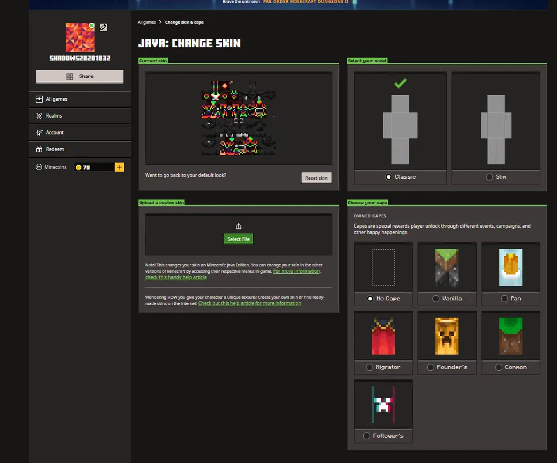Choose the Vanilla cape radio option
Viewport: 557px width, 463px height.
(x=436, y=299)
